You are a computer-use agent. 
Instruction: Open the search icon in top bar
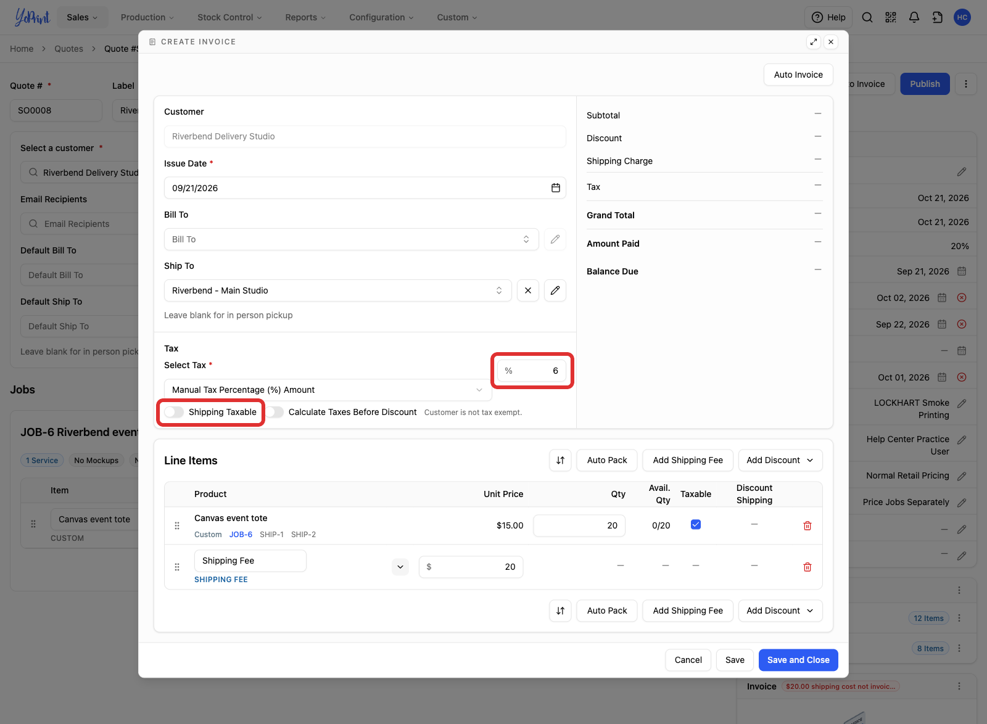(x=867, y=17)
